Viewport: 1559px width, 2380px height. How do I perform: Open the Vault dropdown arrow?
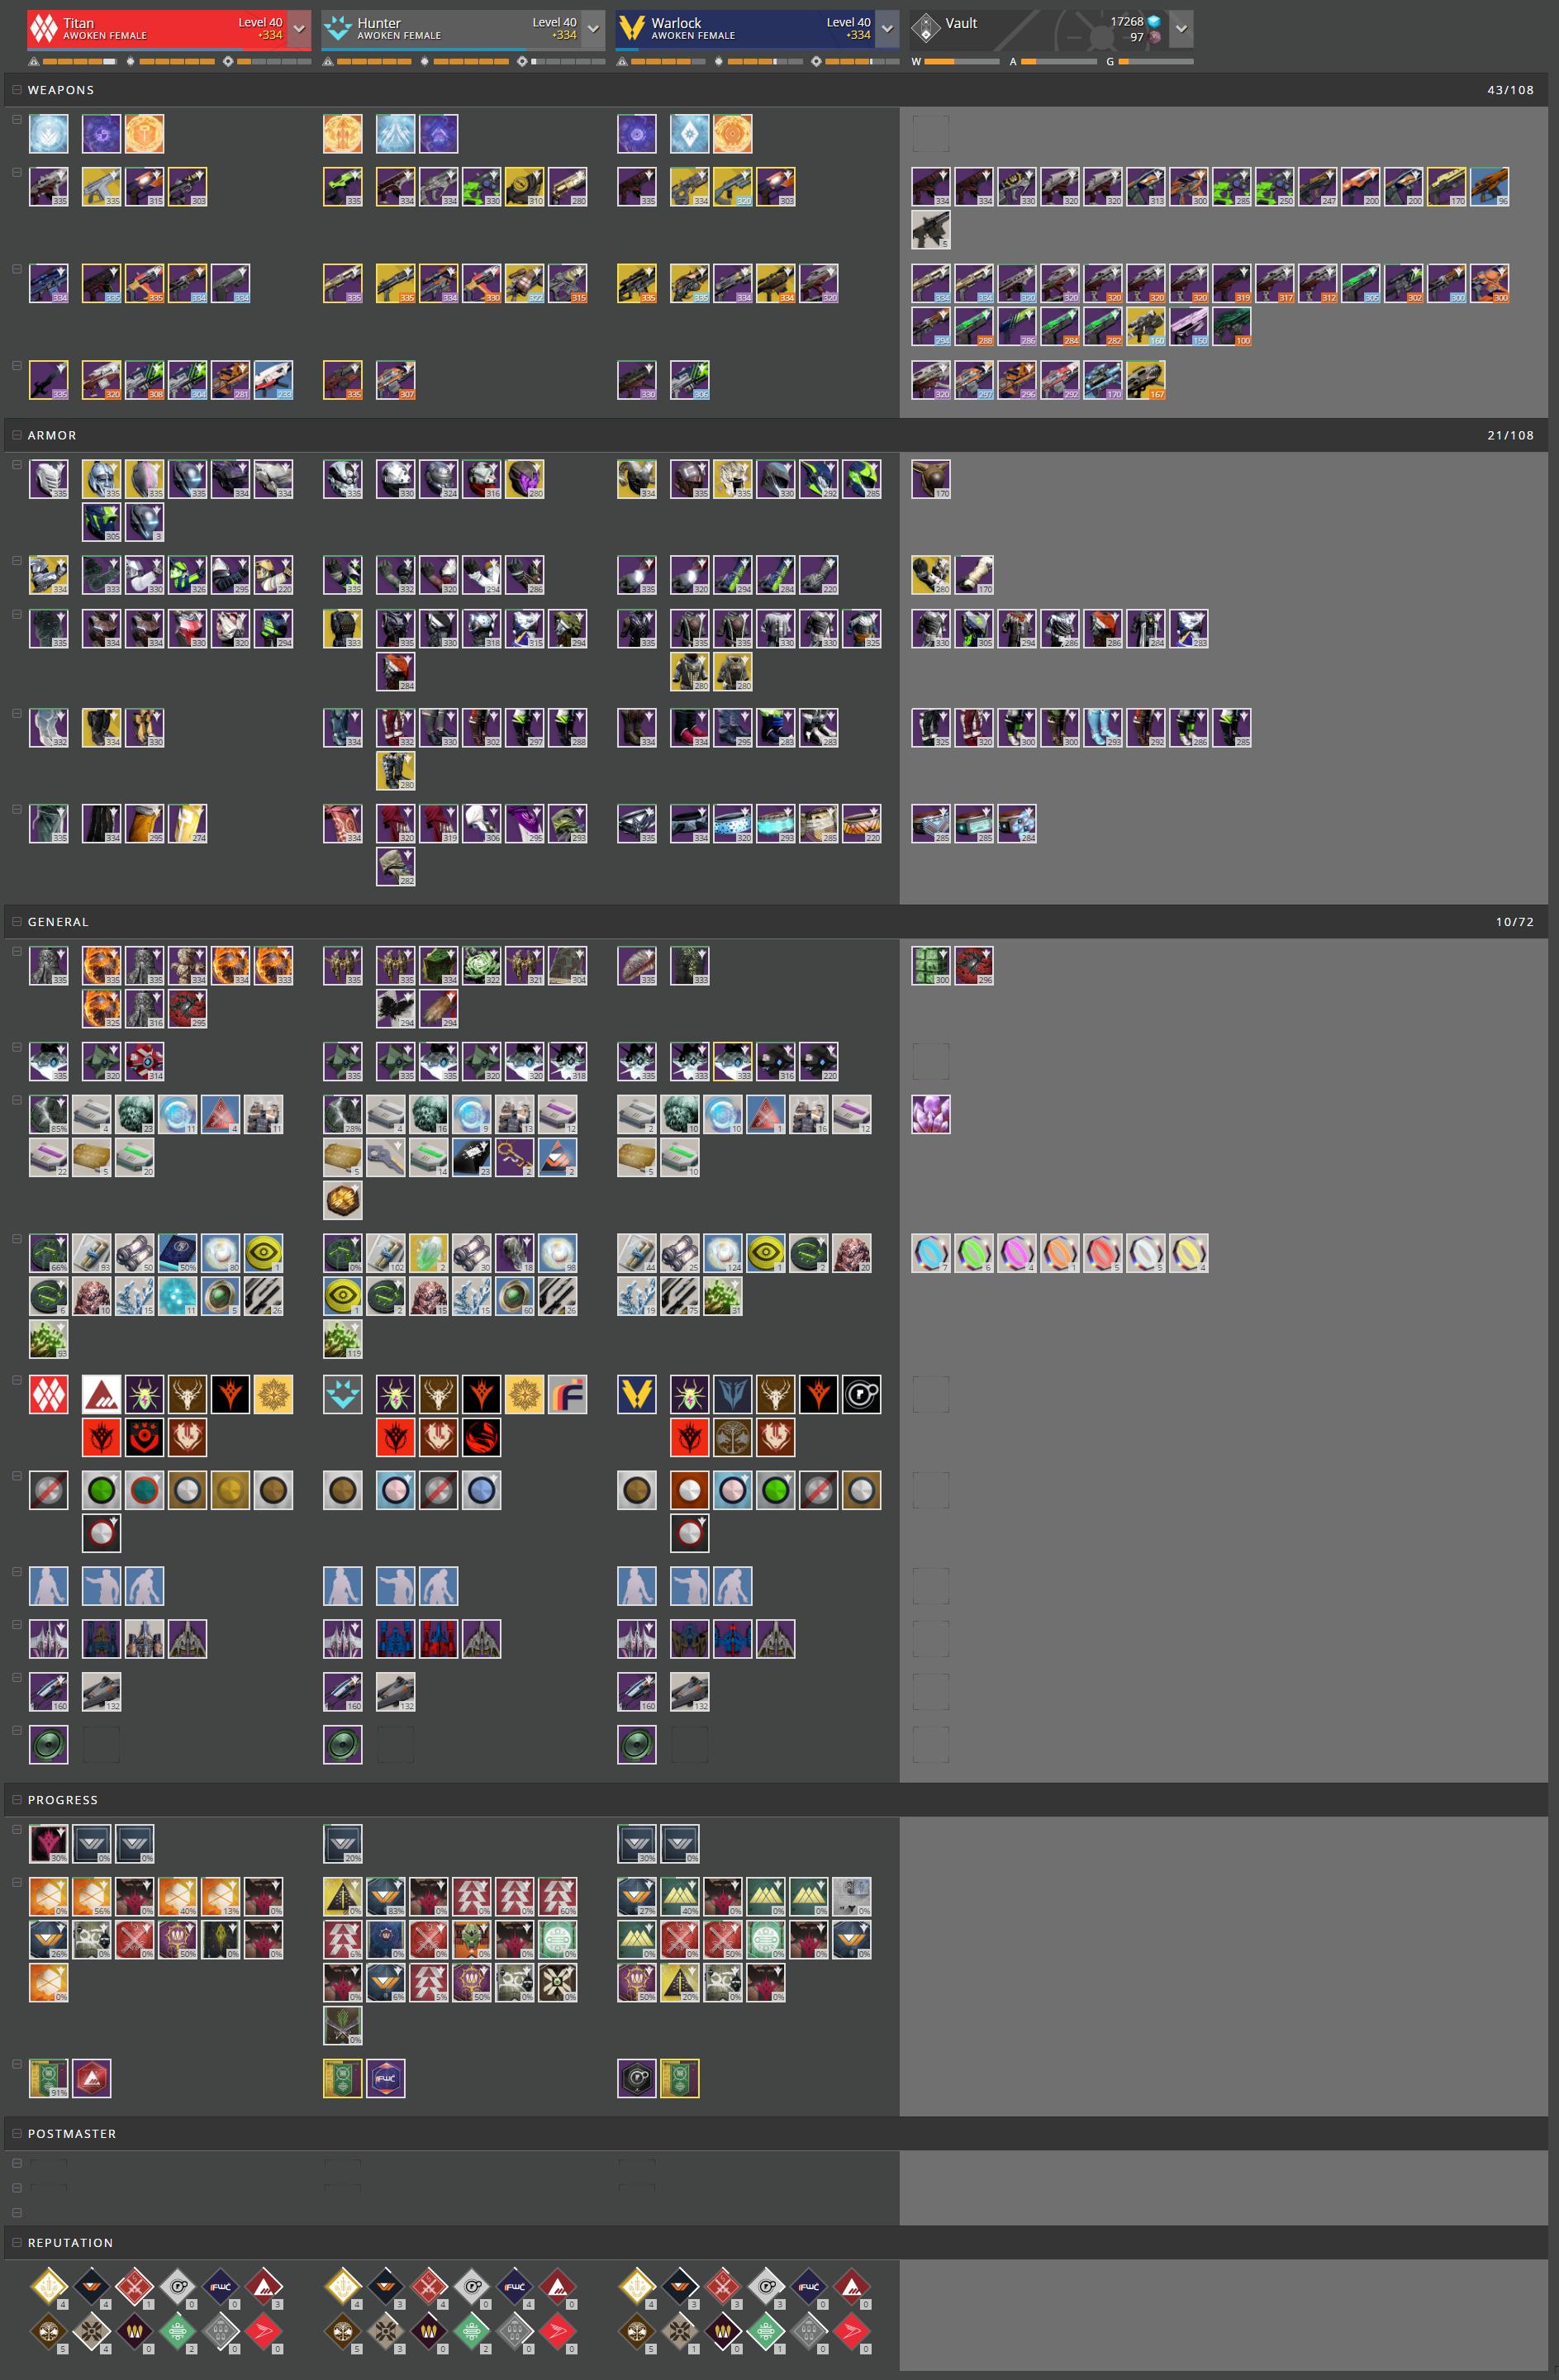pyautogui.click(x=1181, y=29)
